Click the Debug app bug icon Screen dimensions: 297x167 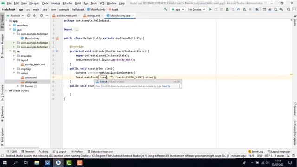click(x=227, y=9)
